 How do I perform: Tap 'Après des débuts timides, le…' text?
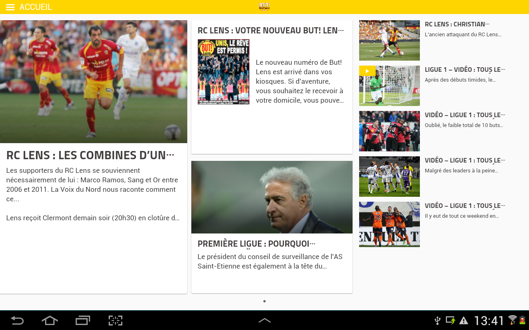click(460, 80)
